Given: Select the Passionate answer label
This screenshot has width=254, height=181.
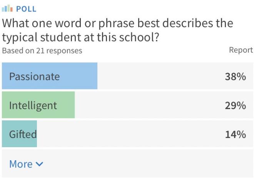Looking at the screenshot, I should point(34,76).
